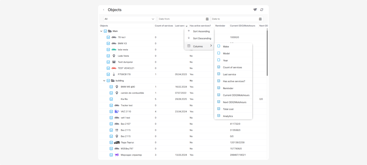Click the red car icon for TEST VEHICLE1
This screenshot has width=367, height=165.
click(114, 68)
